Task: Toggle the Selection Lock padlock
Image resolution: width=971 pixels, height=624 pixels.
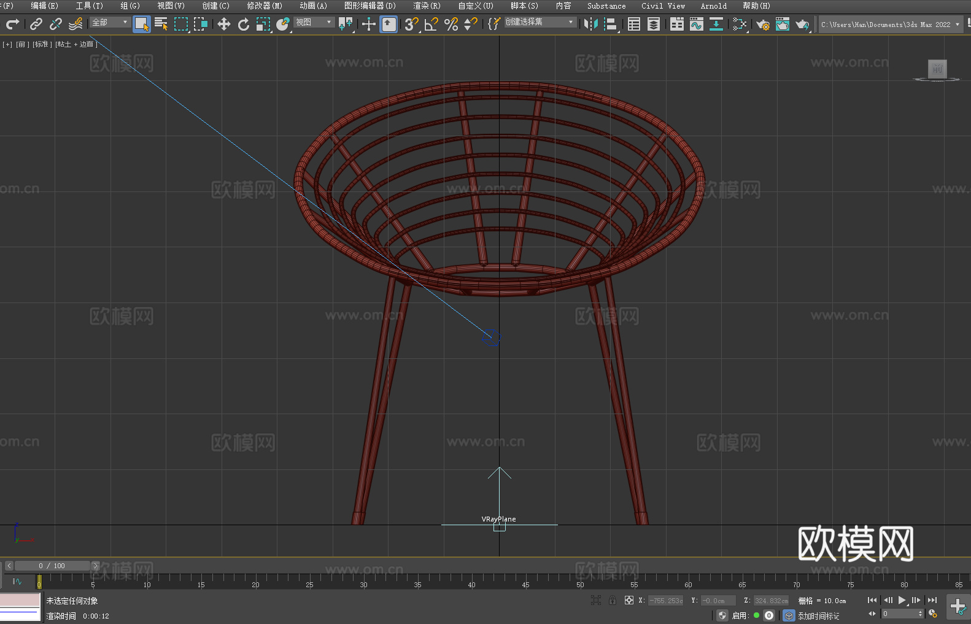Action: 613,600
